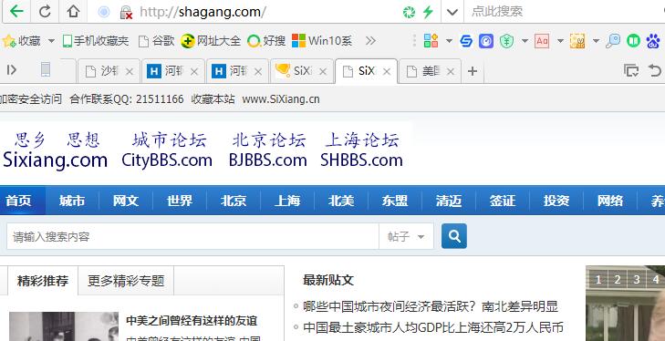Go back with the green arrow

tap(16, 11)
